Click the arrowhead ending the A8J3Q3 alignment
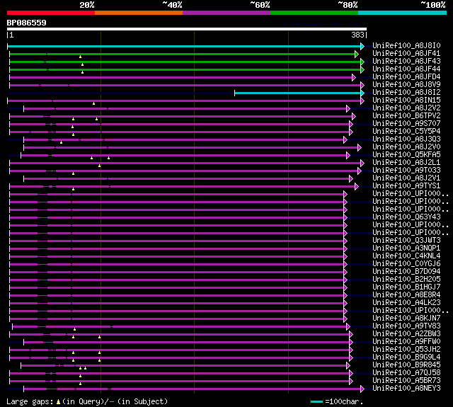Viewport: 453px width, 407px height. click(x=345, y=140)
